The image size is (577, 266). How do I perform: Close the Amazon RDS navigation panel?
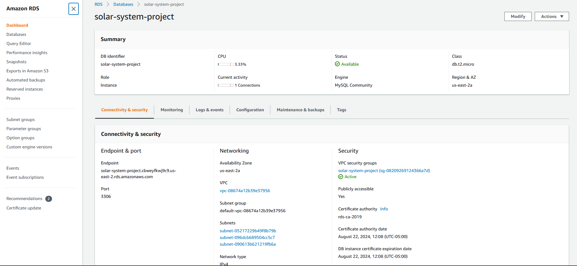[74, 9]
